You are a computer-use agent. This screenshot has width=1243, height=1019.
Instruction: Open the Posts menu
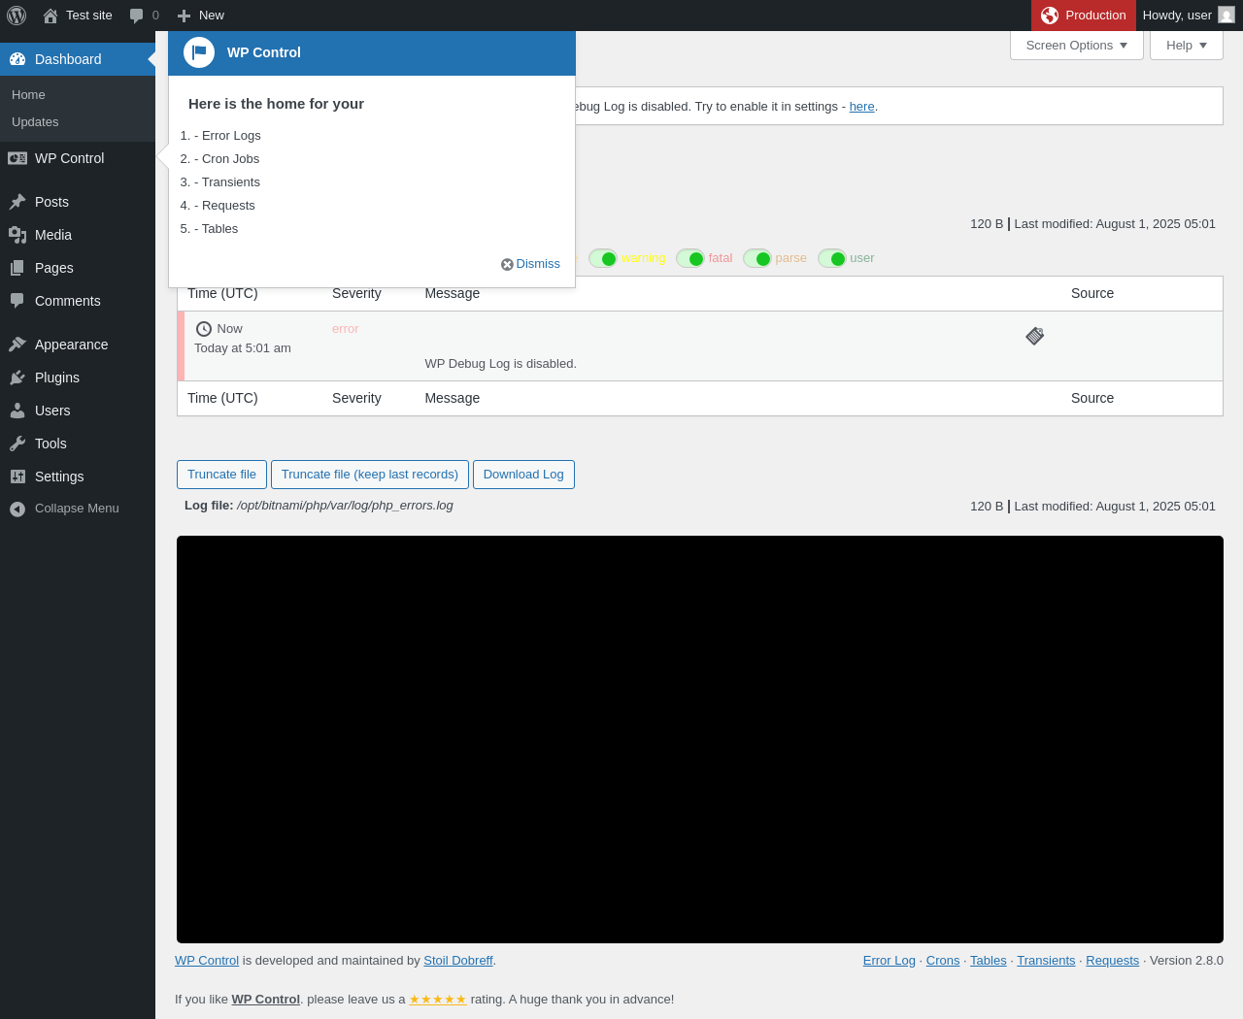tap(78, 202)
